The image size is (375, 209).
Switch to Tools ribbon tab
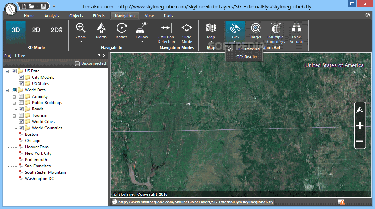tap(168, 16)
